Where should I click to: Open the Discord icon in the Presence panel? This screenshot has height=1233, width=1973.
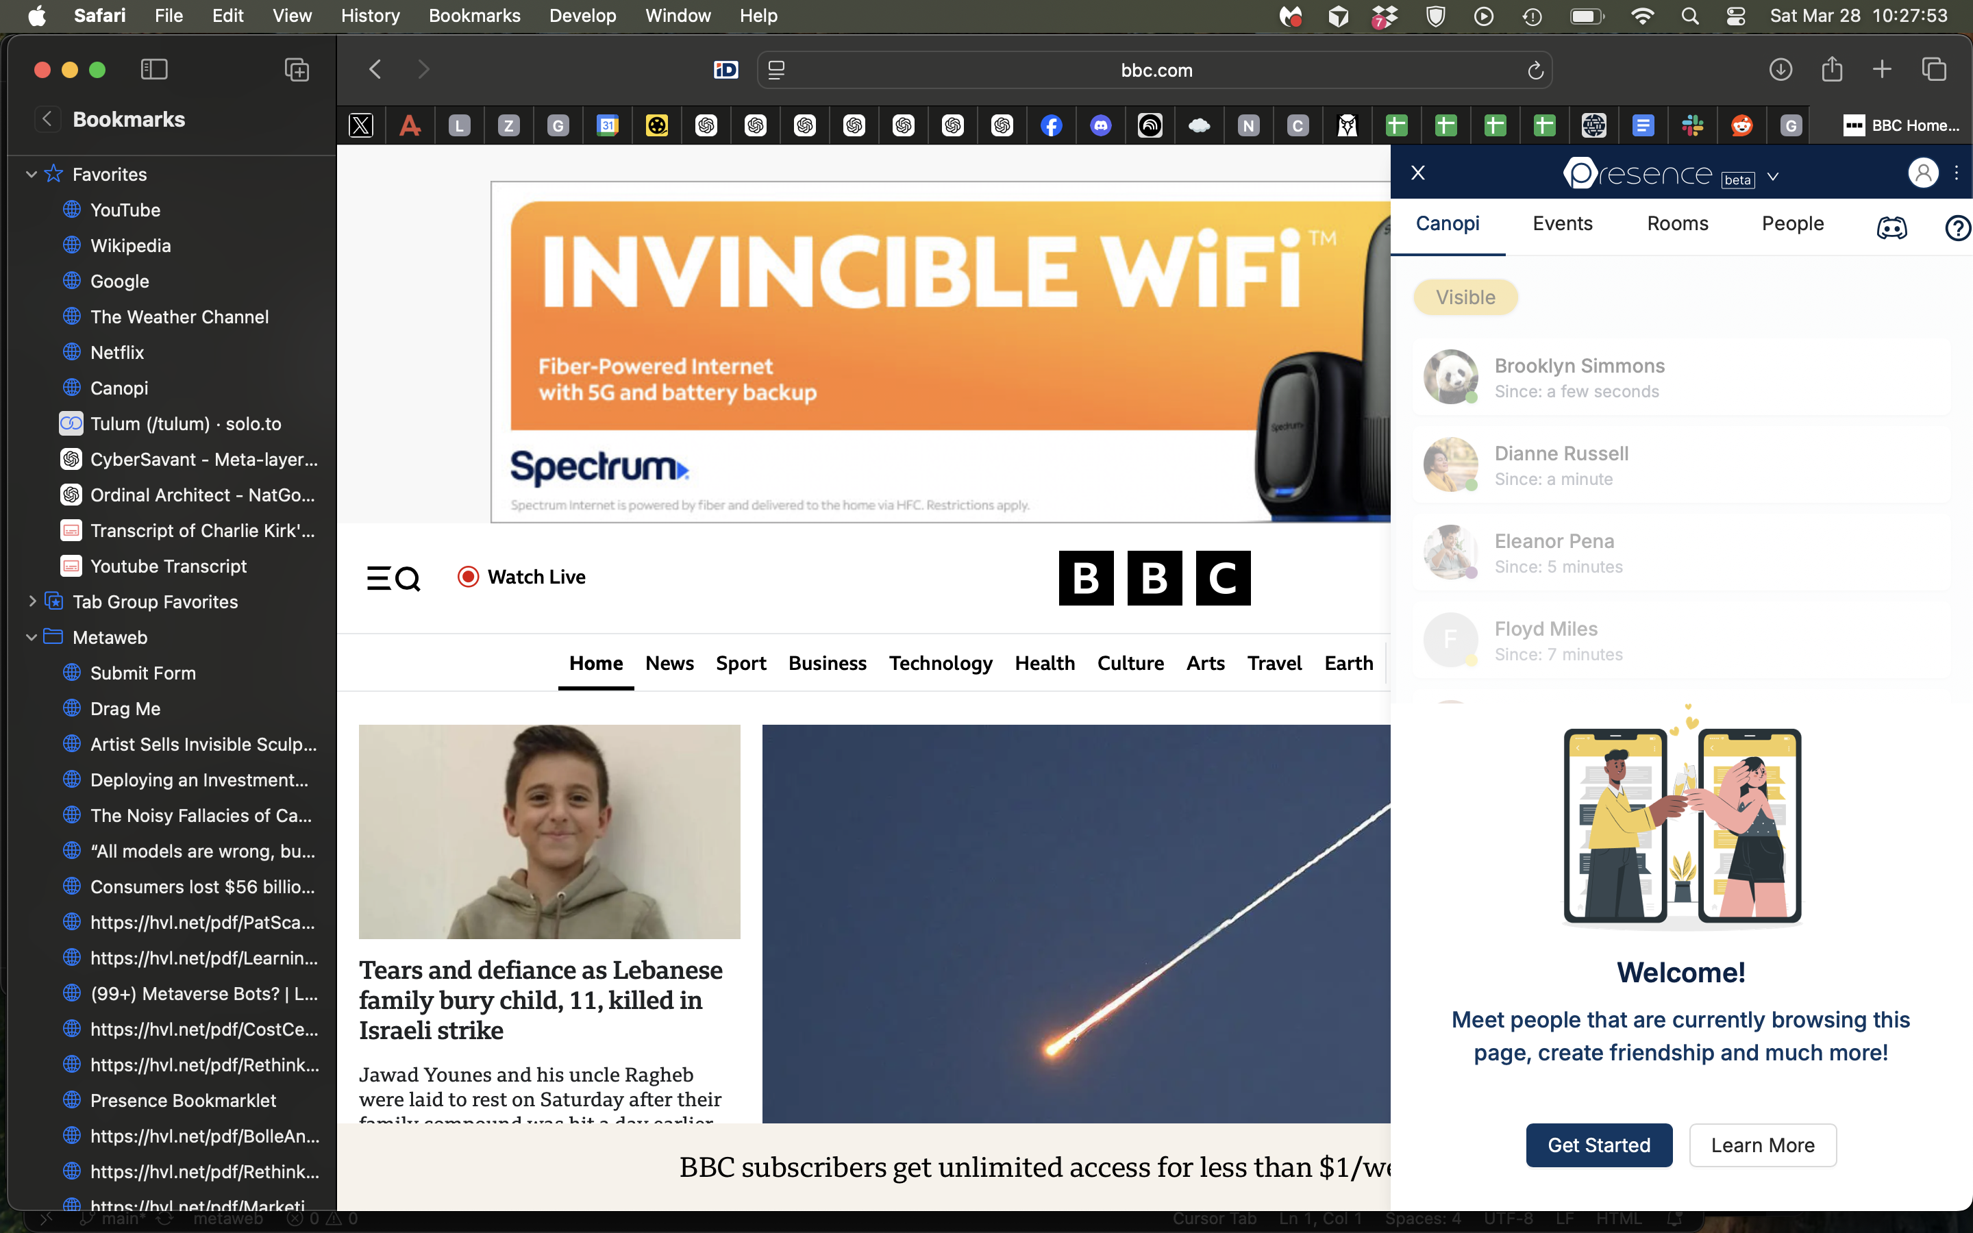point(1891,228)
